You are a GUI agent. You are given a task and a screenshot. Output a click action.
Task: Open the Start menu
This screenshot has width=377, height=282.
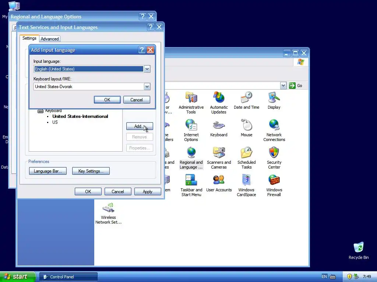click(18, 276)
